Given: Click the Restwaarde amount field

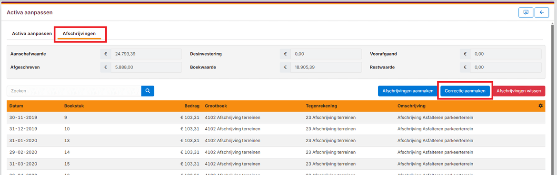Looking at the screenshot, I should (x=506, y=67).
